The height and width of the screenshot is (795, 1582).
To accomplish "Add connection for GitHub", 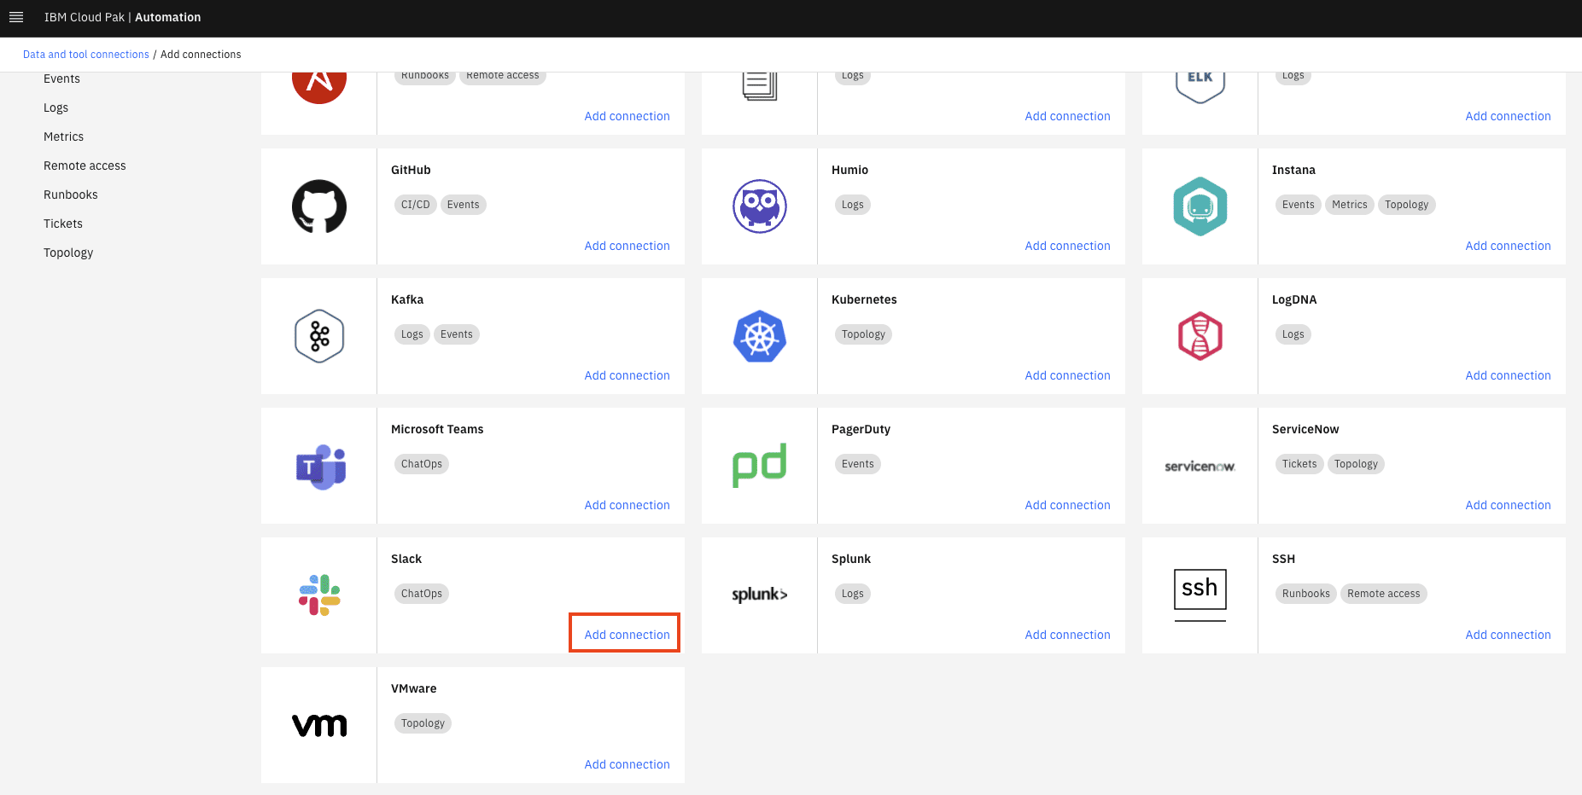I will click(x=628, y=246).
